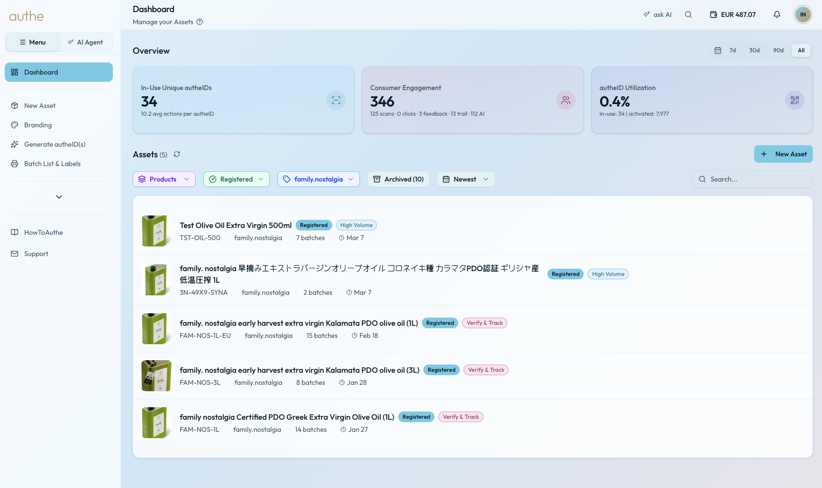Click High Volume badge on 3N-49X9-SYNA asset
The width and height of the screenshot is (822, 488).
pos(608,274)
